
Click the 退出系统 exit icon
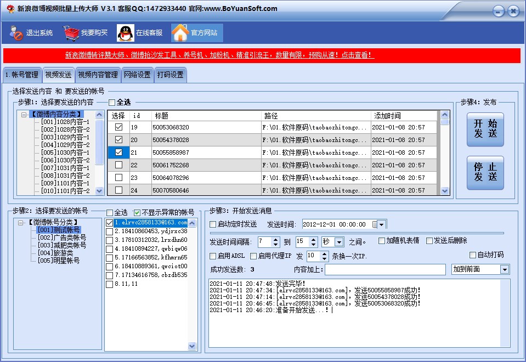16,33
